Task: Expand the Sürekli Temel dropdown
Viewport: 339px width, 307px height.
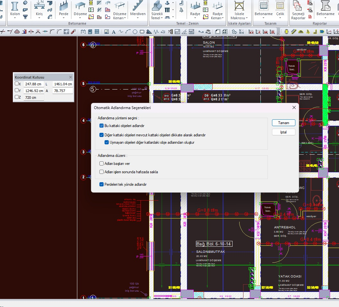Action: coord(162,18)
